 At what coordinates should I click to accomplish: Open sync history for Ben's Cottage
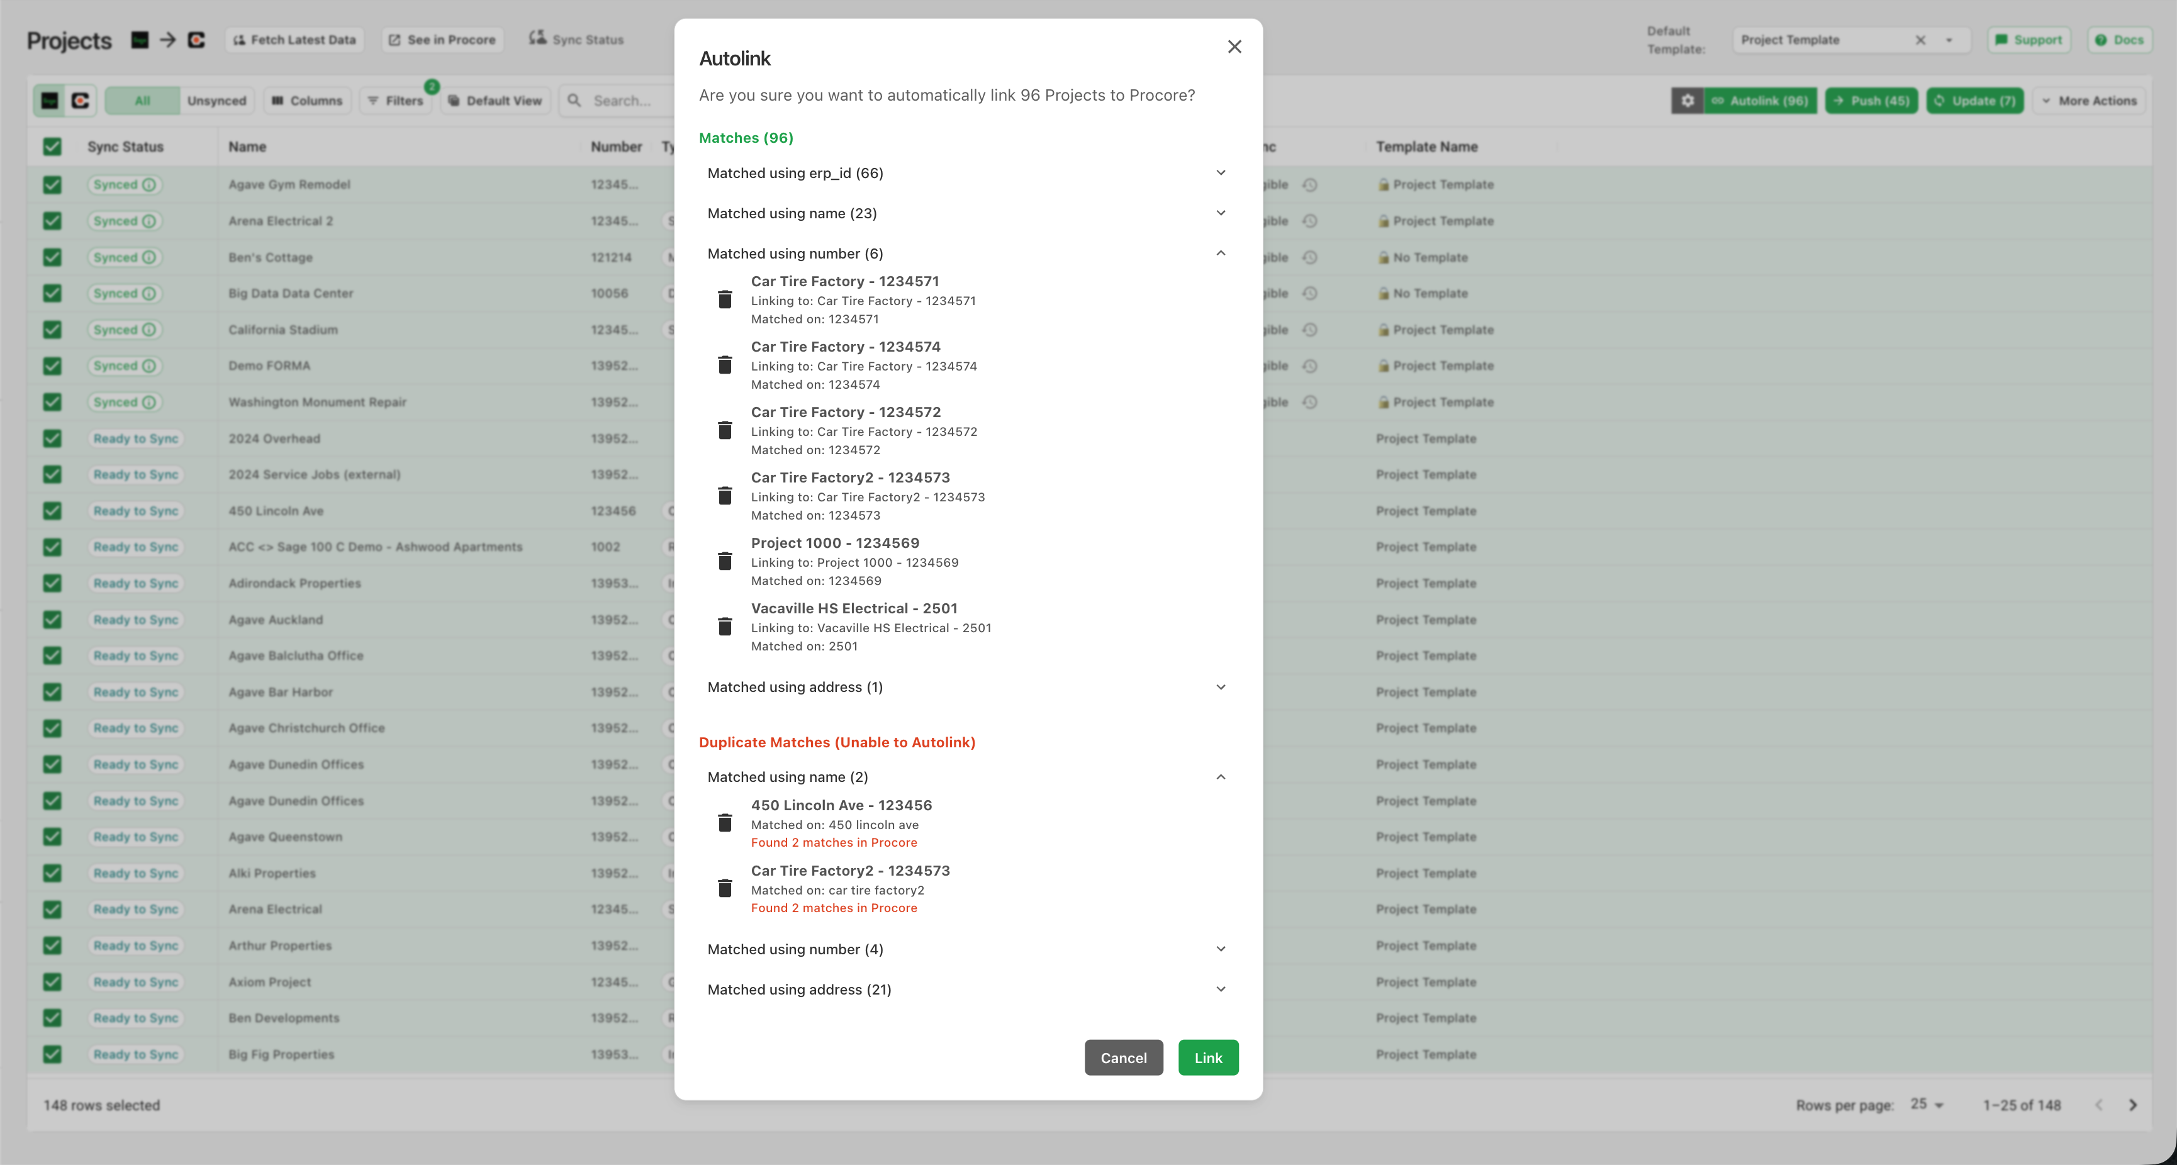(x=1309, y=257)
